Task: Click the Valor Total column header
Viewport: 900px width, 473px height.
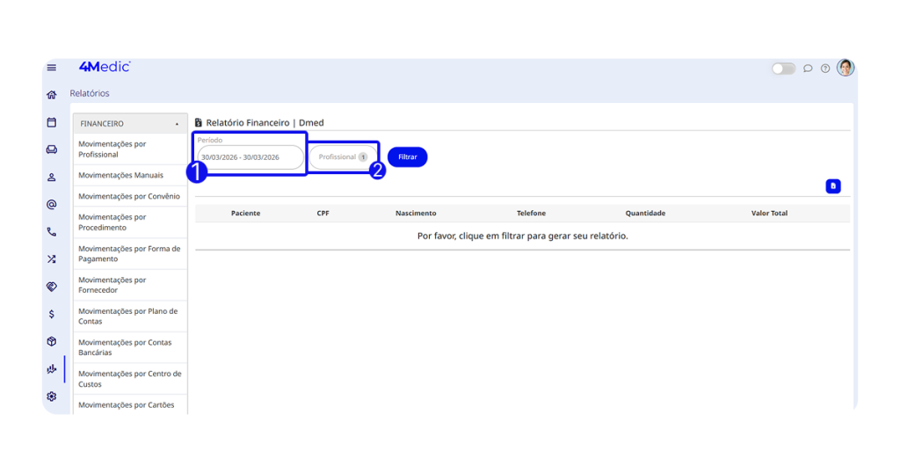Action: 769,214
